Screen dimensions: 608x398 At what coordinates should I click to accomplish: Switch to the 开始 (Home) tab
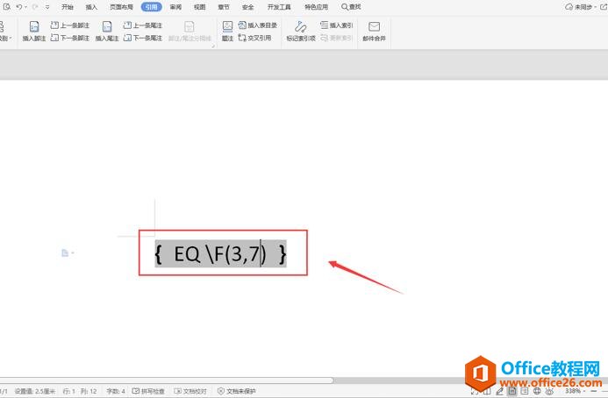pyautogui.click(x=68, y=7)
